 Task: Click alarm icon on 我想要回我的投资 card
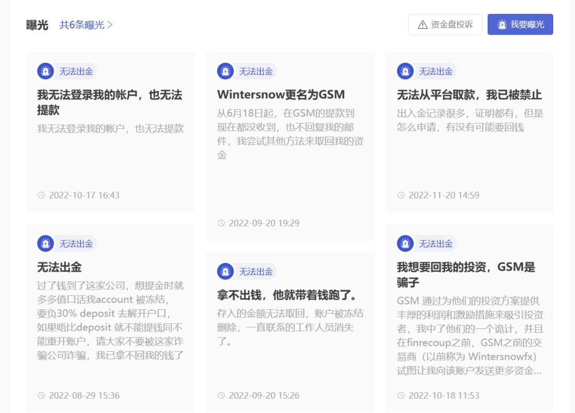coord(405,243)
